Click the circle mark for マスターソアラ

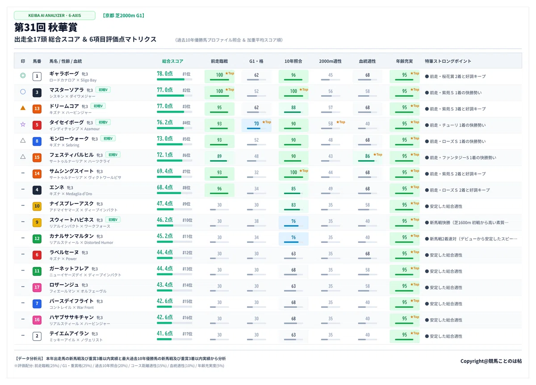point(23,92)
